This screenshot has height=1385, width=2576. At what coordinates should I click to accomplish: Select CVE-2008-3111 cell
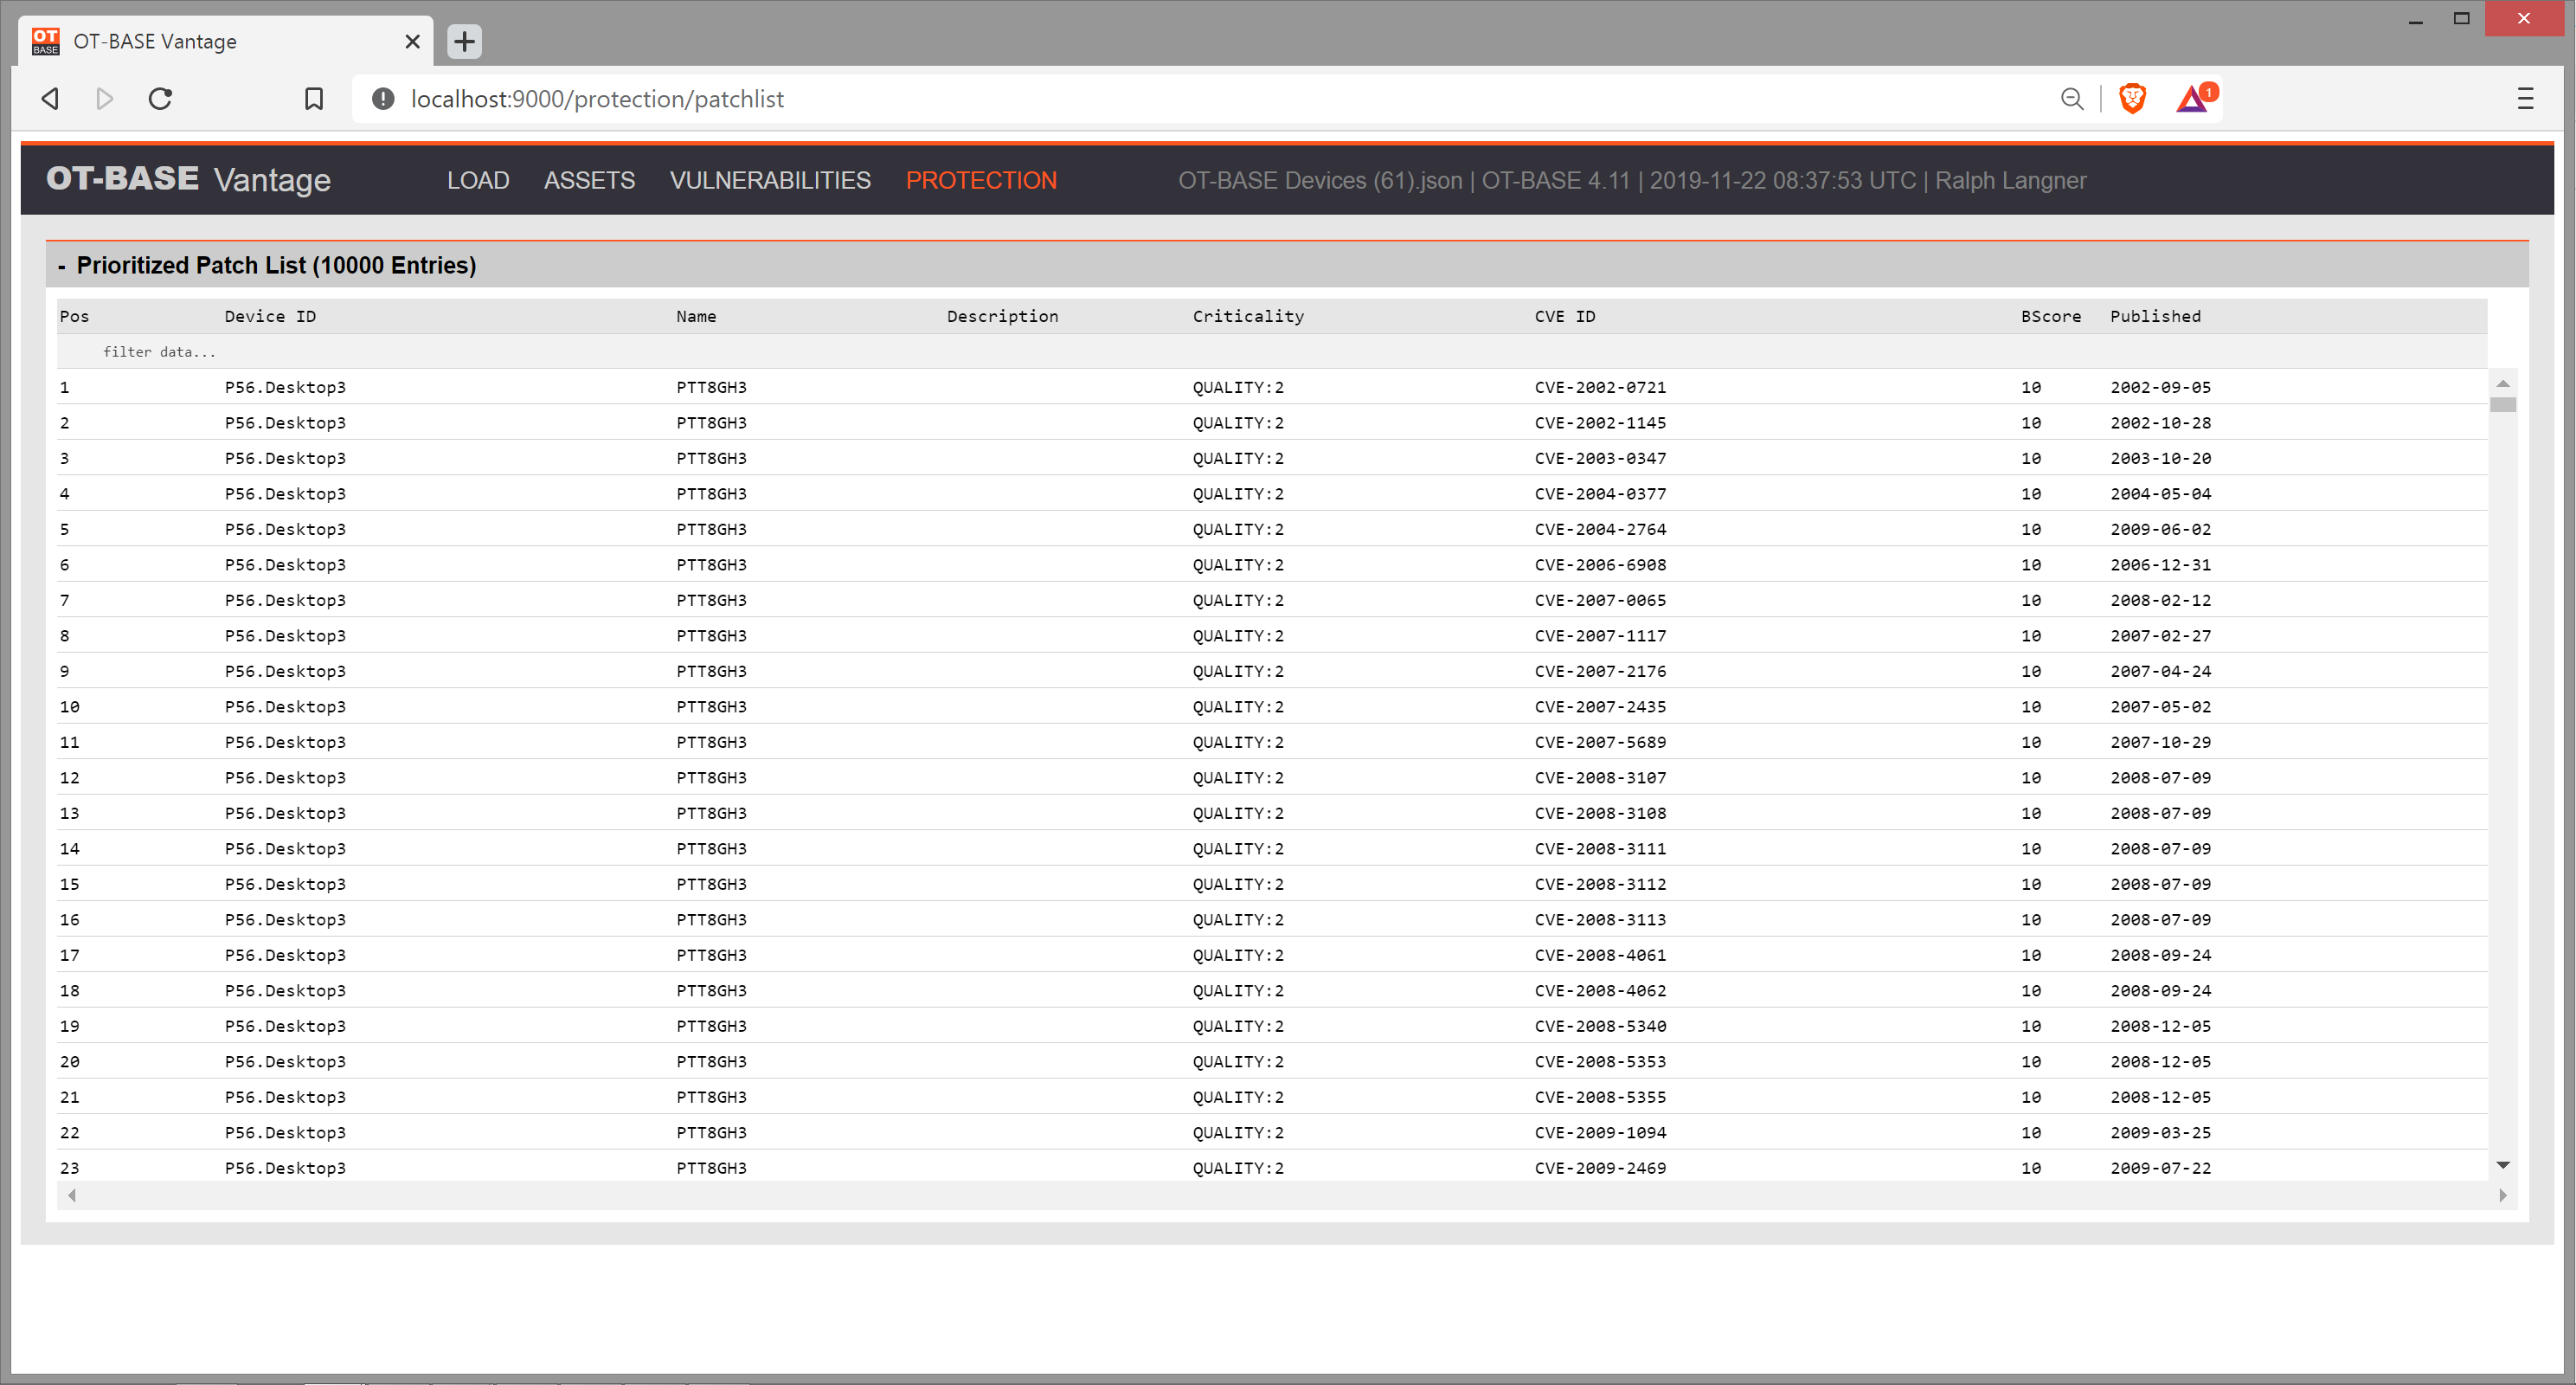pos(1600,848)
